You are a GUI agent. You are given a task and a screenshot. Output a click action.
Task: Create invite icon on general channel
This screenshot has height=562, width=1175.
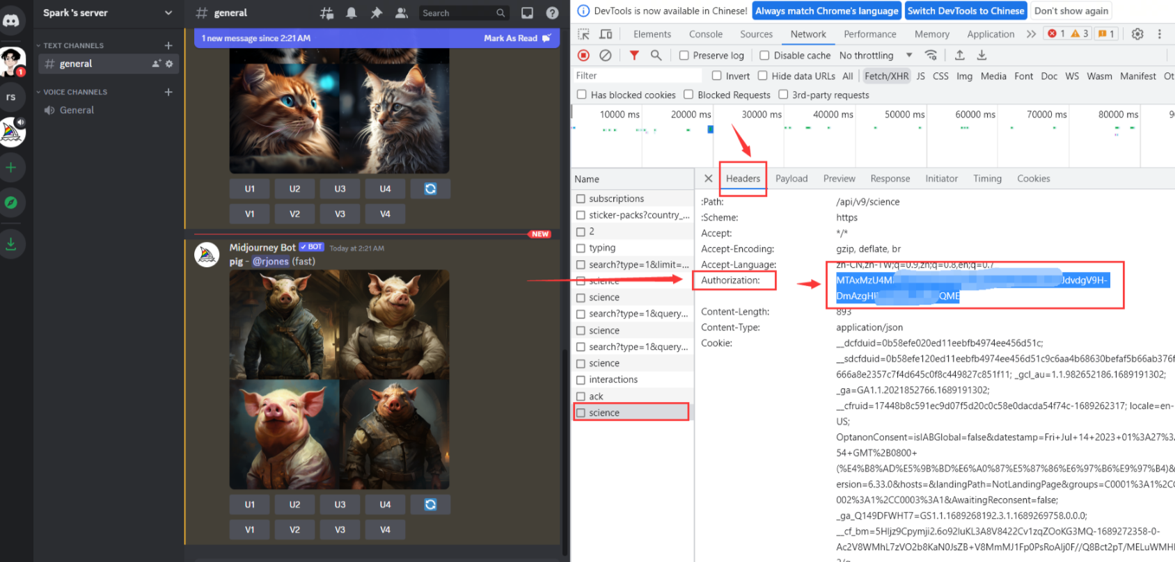[x=157, y=63]
